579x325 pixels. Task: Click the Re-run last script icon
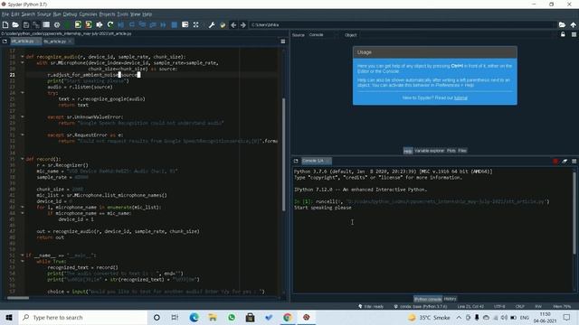(x=110, y=24)
